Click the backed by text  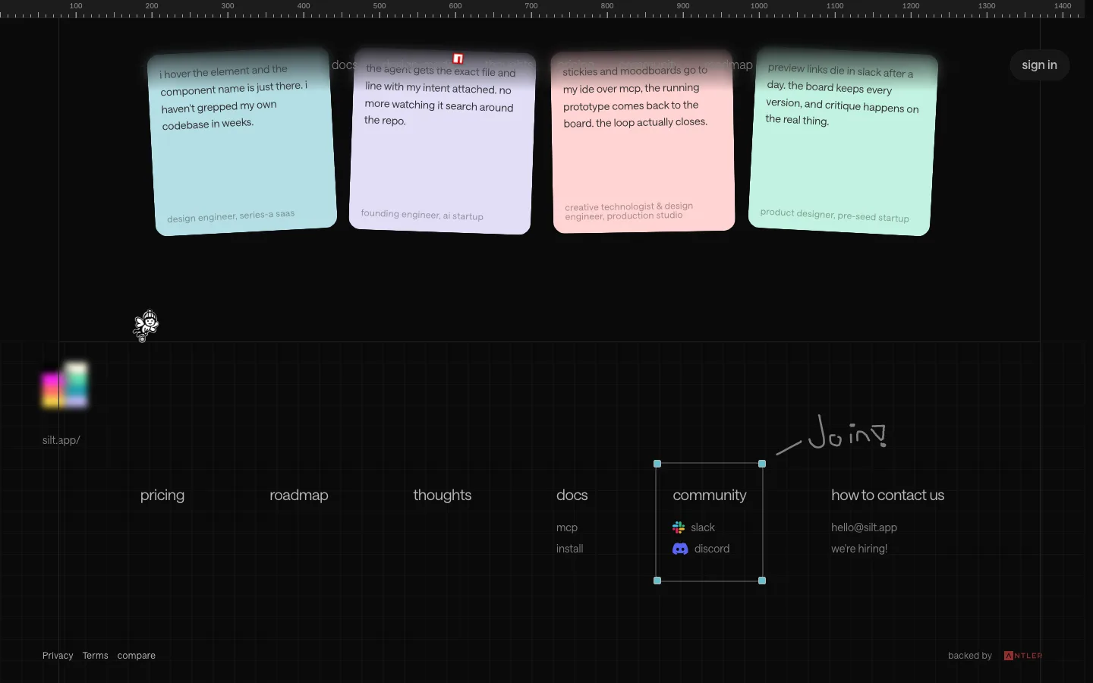(x=970, y=656)
